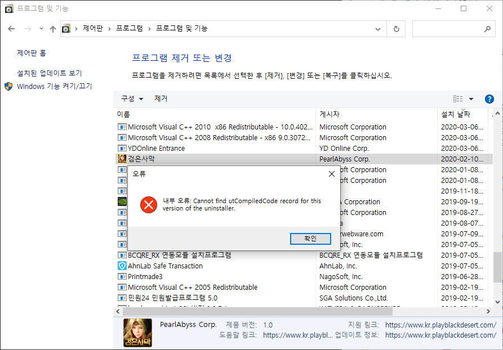Image resolution: width=503 pixels, height=350 pixels.
Task: Click the shield icon beside Windows 기능
Action: [x=8, y=86]
